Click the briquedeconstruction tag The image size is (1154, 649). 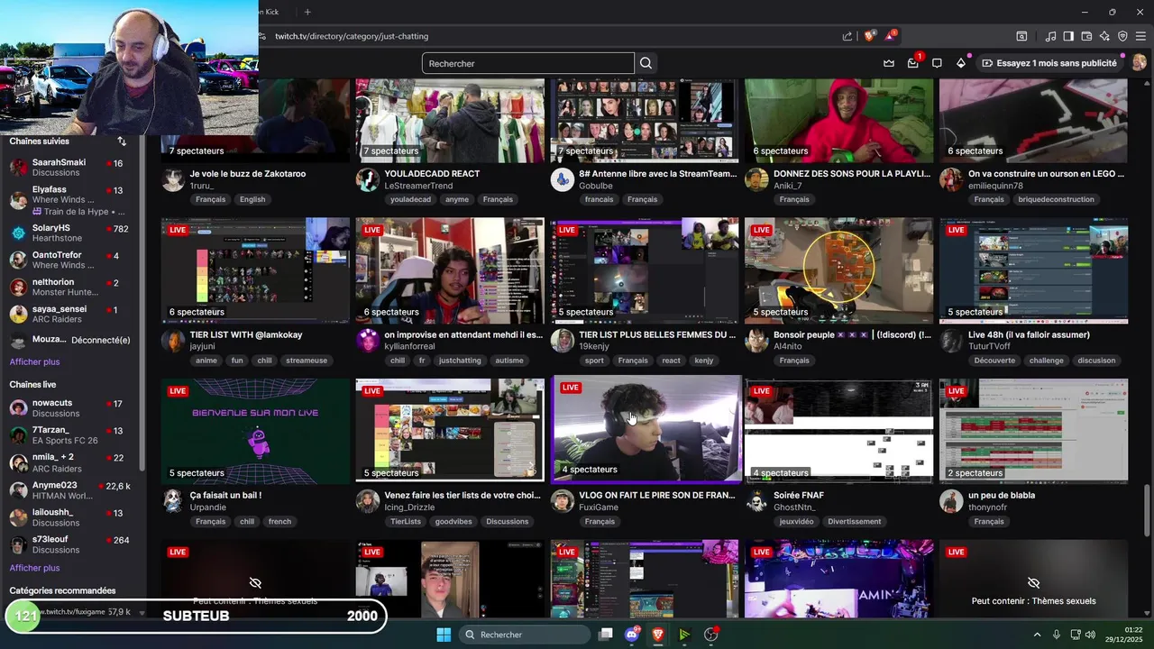[1056, 199]
